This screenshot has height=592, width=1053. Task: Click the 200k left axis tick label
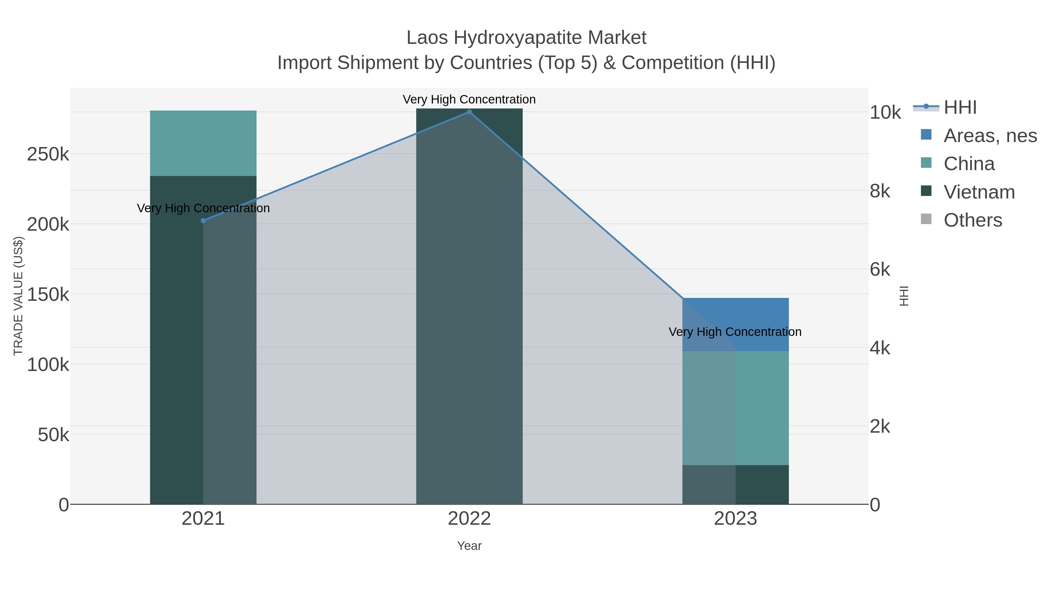click(48, 224)
